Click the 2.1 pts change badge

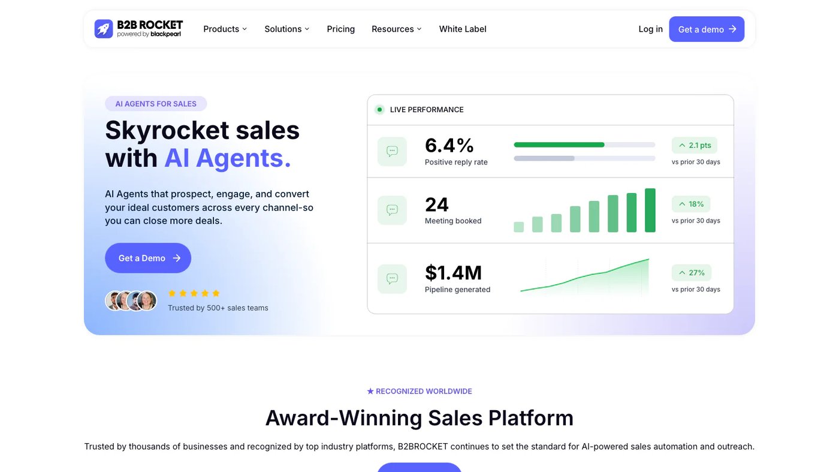(695, 145)
